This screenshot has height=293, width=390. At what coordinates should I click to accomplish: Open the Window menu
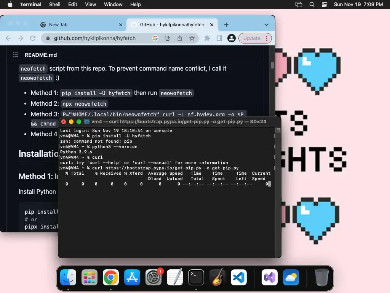(113, 5)
